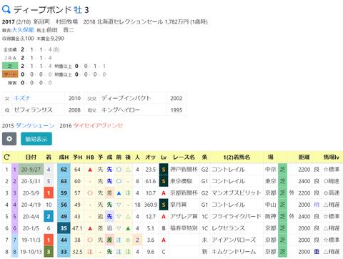Viewport: 343px width, 259px height.
Task: Click finish position badge 2 on 20-4/4
Action: coord(49,216)
